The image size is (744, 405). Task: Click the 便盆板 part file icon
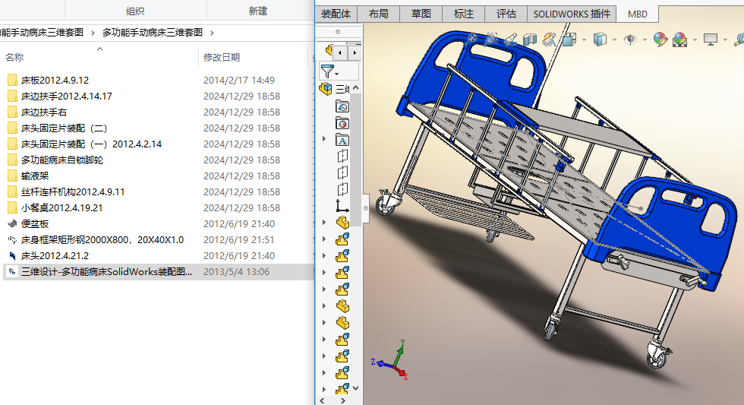tap(12, 223)
